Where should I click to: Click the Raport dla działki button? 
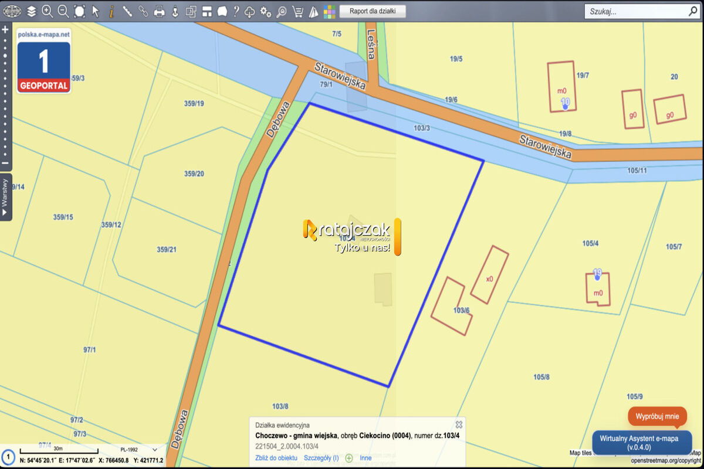[x=373, y=11]
